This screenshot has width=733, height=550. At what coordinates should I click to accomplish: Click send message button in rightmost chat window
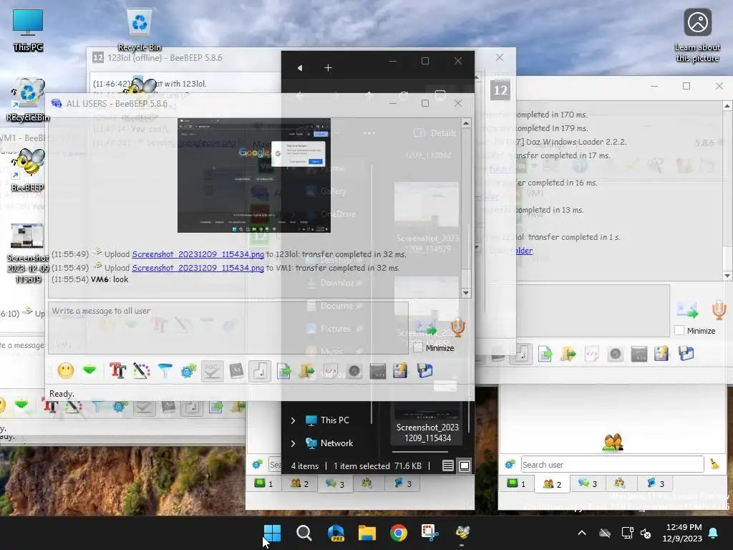tap(687, 310)
